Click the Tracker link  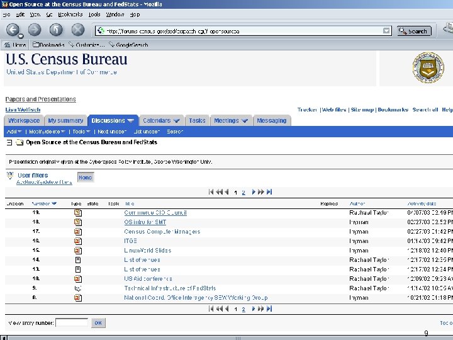pos(308,110)
